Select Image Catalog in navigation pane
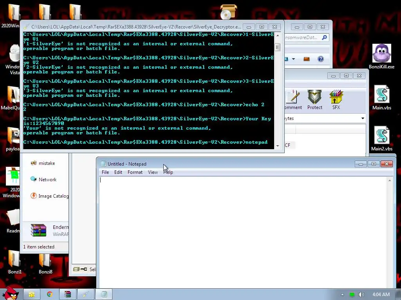401x300 pixels. 49,196
